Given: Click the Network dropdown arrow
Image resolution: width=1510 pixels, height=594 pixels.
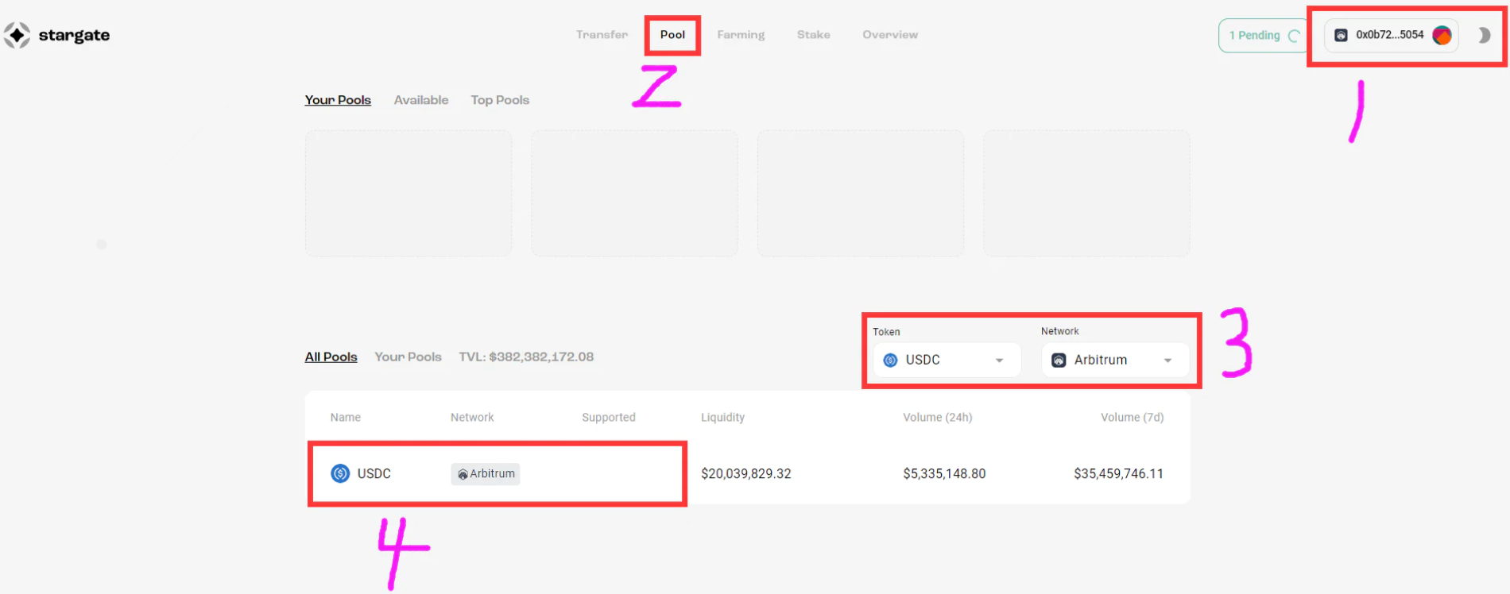Looking at the screenshot, I should tap(1167, 361).
